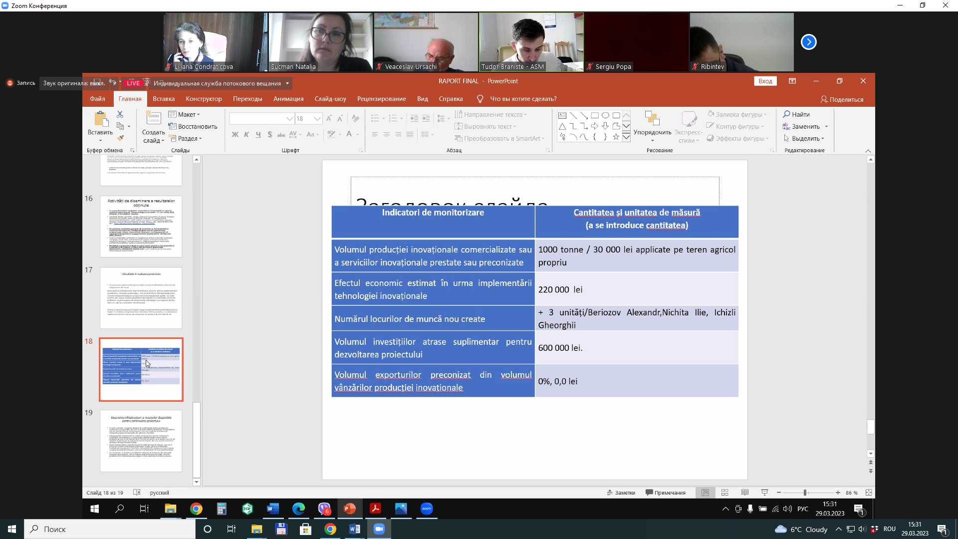
Task: Select the slide 16 thumbnail
Action: pyautogui.click(x=141, y=226)
